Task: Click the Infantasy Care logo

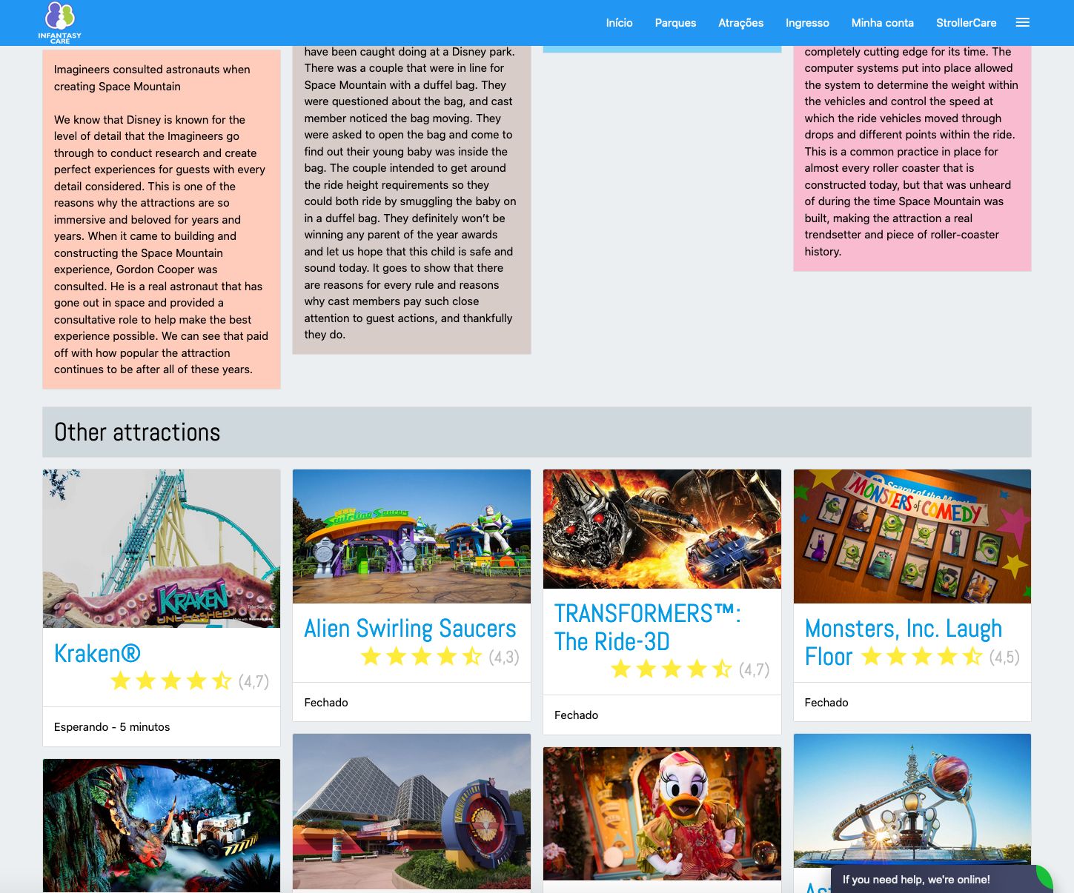Action: (x=59, y=22)
